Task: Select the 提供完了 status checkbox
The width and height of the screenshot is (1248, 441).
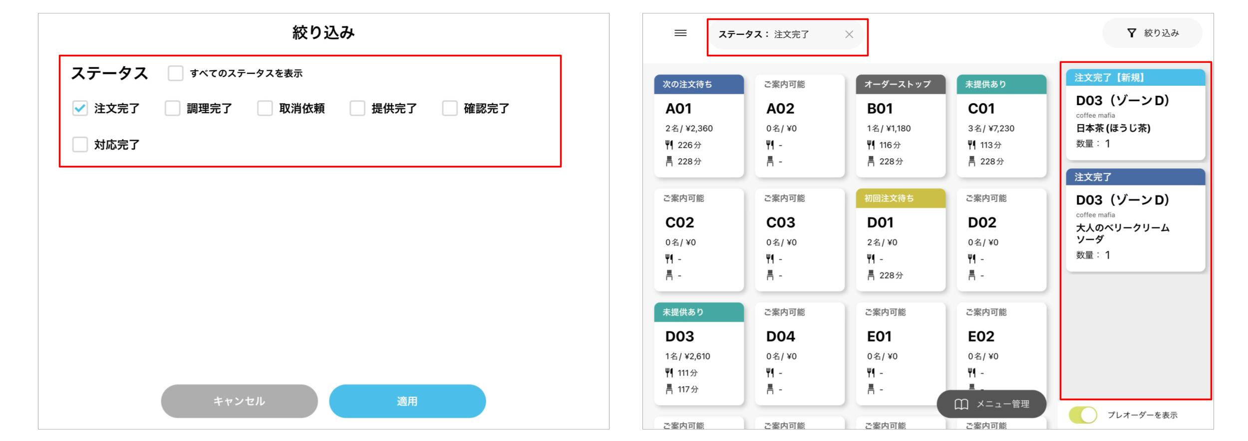Action: (x=357, y=108)
